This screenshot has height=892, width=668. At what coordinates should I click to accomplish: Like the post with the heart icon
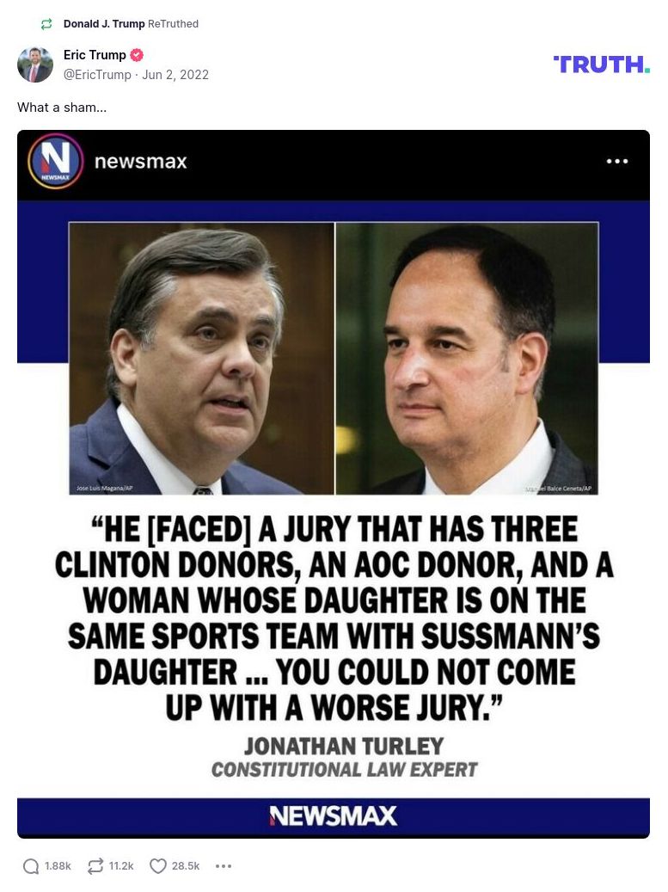coord(158,866)
